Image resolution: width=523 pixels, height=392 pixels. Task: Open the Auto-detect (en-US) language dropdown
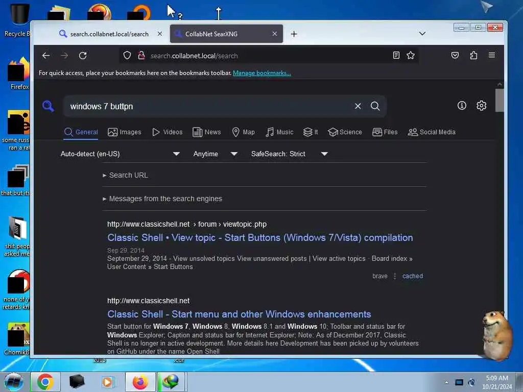120,154
